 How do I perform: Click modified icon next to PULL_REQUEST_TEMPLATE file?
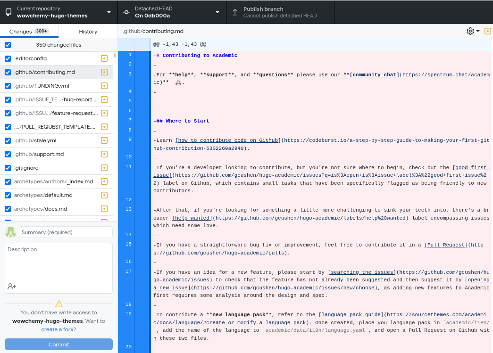coord(104,127)
